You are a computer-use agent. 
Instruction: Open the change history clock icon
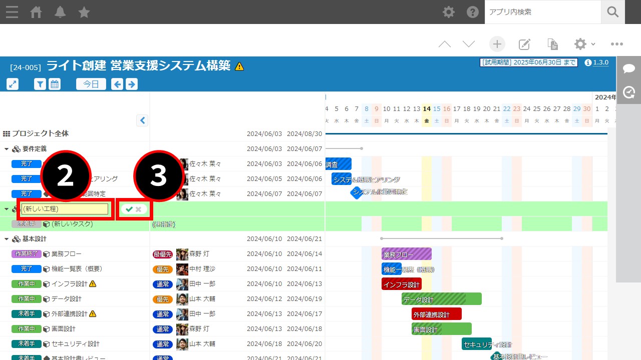pyautogui.click(x=629, y=92)
